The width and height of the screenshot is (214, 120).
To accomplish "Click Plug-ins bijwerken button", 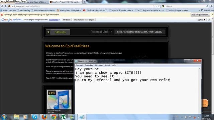I will pyautogui.click(x=200, y=15).
